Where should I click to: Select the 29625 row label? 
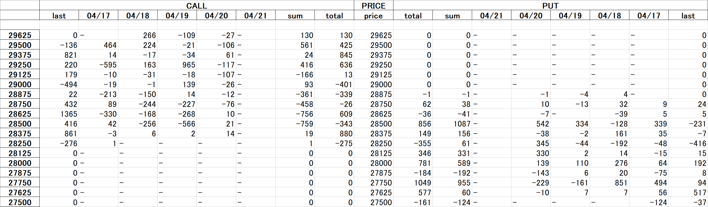20,35
